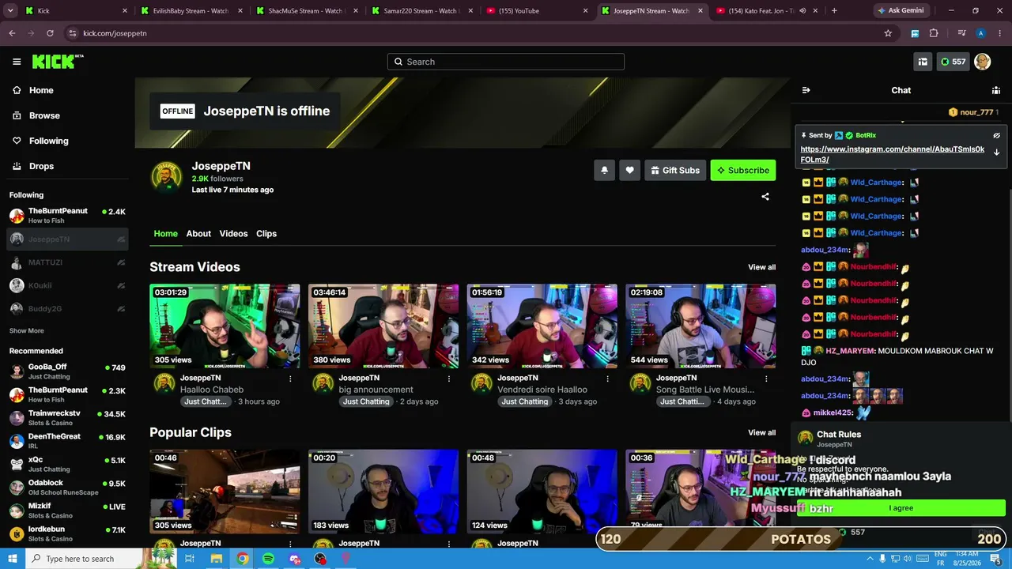This screenshot has height=569, width=1012.
Task: Go back in the browser
Action: click(12, 33)
